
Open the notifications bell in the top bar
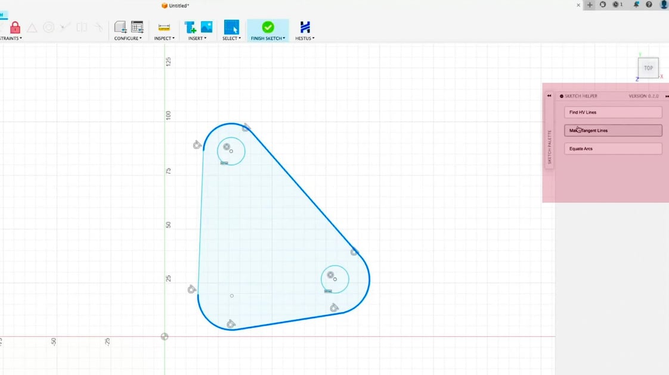pyautogui.click(x=637, y=5)
